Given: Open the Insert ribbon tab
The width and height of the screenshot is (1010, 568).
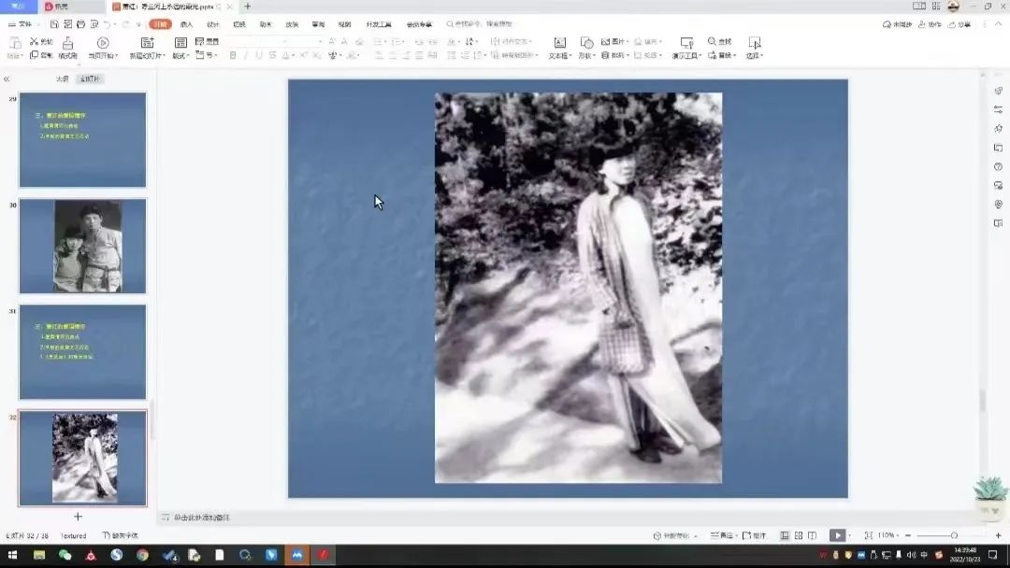Looking at the screenshot, I should 186,24.
